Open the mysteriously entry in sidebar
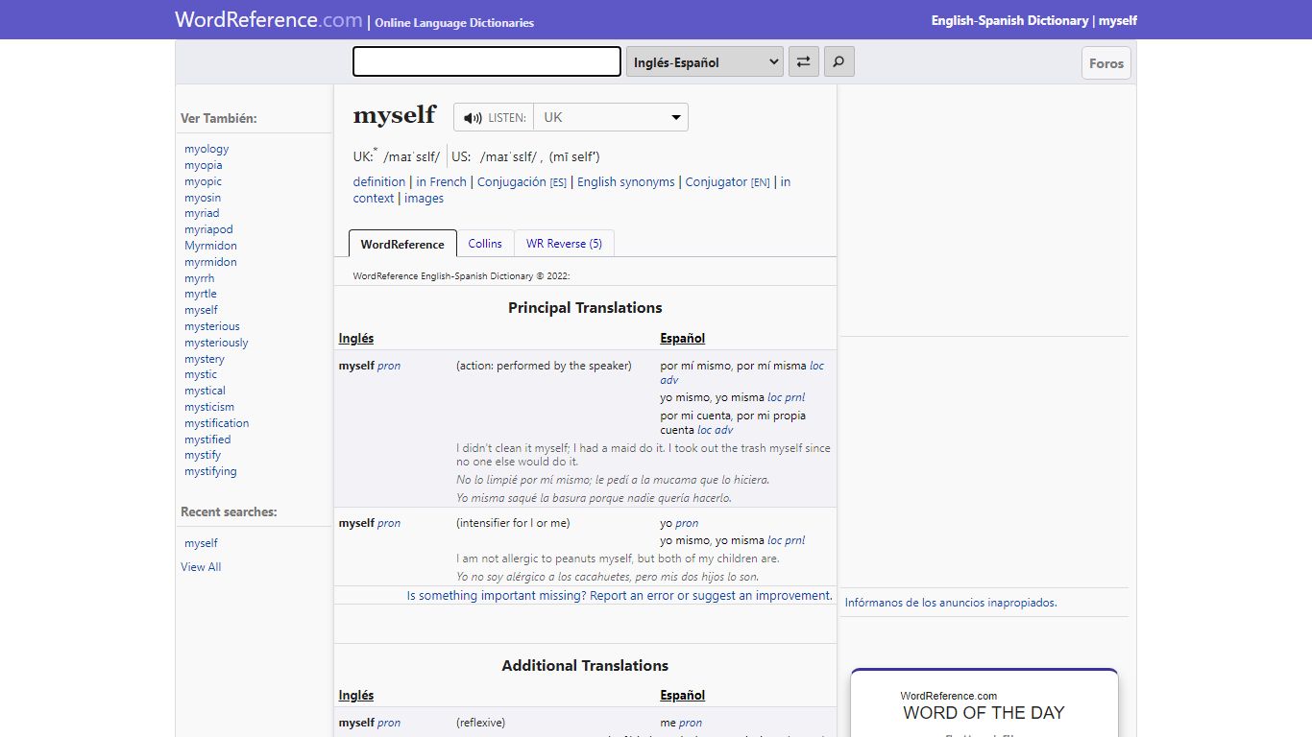 point(216,343)
